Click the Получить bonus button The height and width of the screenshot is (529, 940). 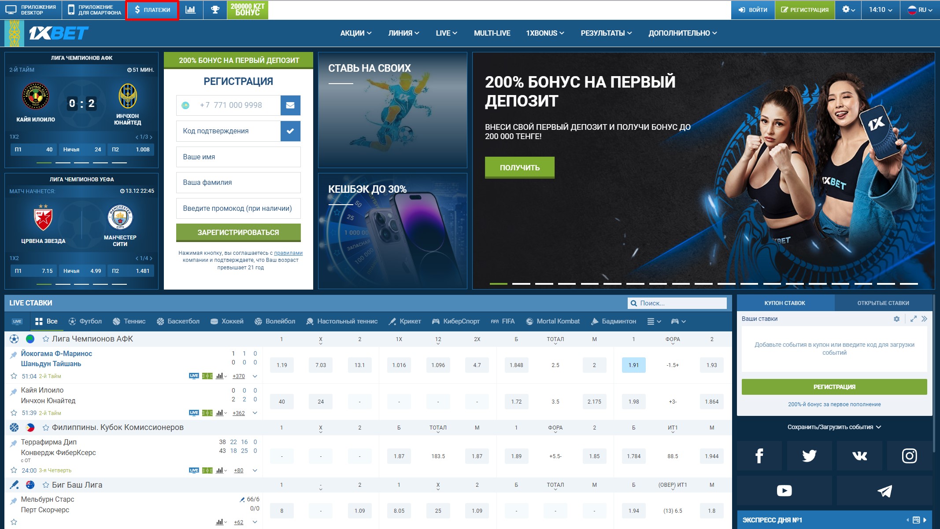[520, 167]
